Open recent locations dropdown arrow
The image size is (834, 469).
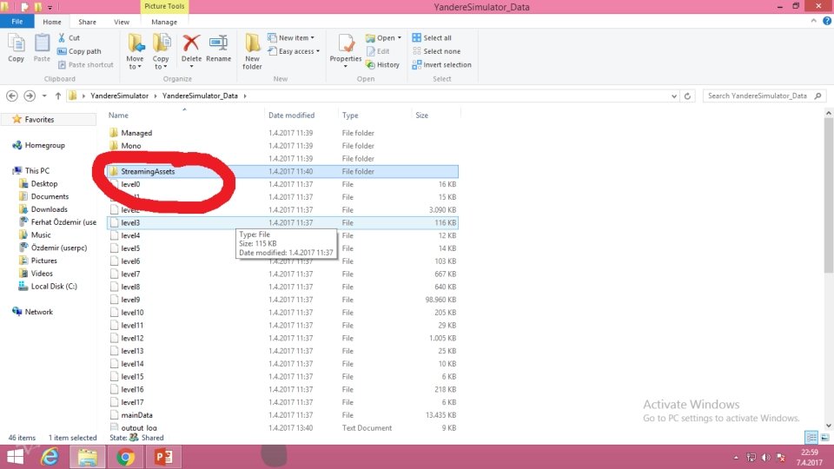(x=44, y=96)
